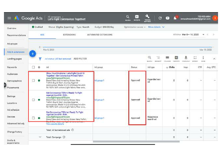
Task: Open Ad group 1 link in first row
Action: 99,80
